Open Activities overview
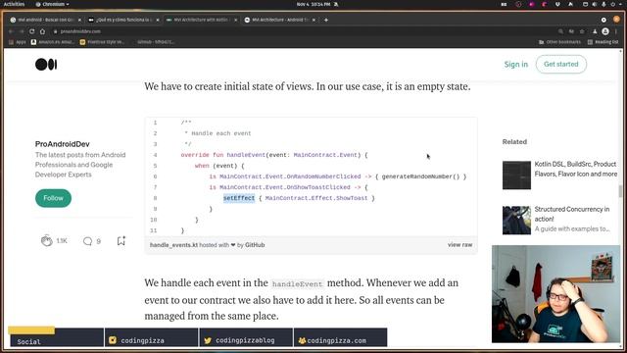Screen dimensions: 627x353 click(14, 4)
